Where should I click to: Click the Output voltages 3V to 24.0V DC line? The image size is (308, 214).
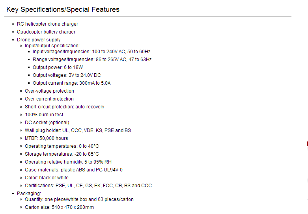pyautogui.click(x=67, y=75)
